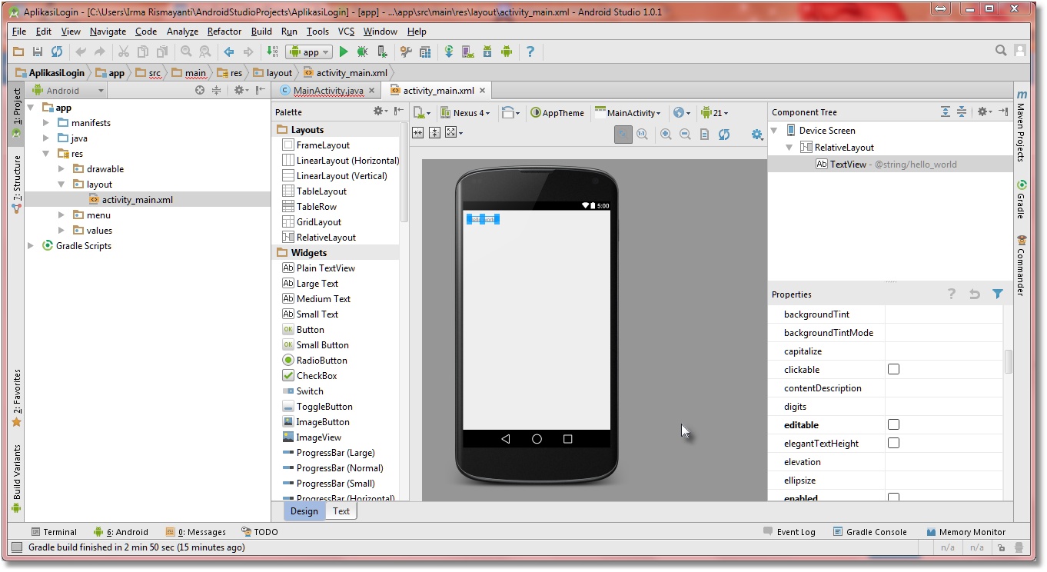Viewport: 1047px width, 572px height.
Task: Refresh the layout preview
Action: [x=723, y=134]
